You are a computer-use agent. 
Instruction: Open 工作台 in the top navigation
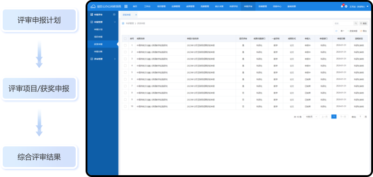(x=147, y=6)
